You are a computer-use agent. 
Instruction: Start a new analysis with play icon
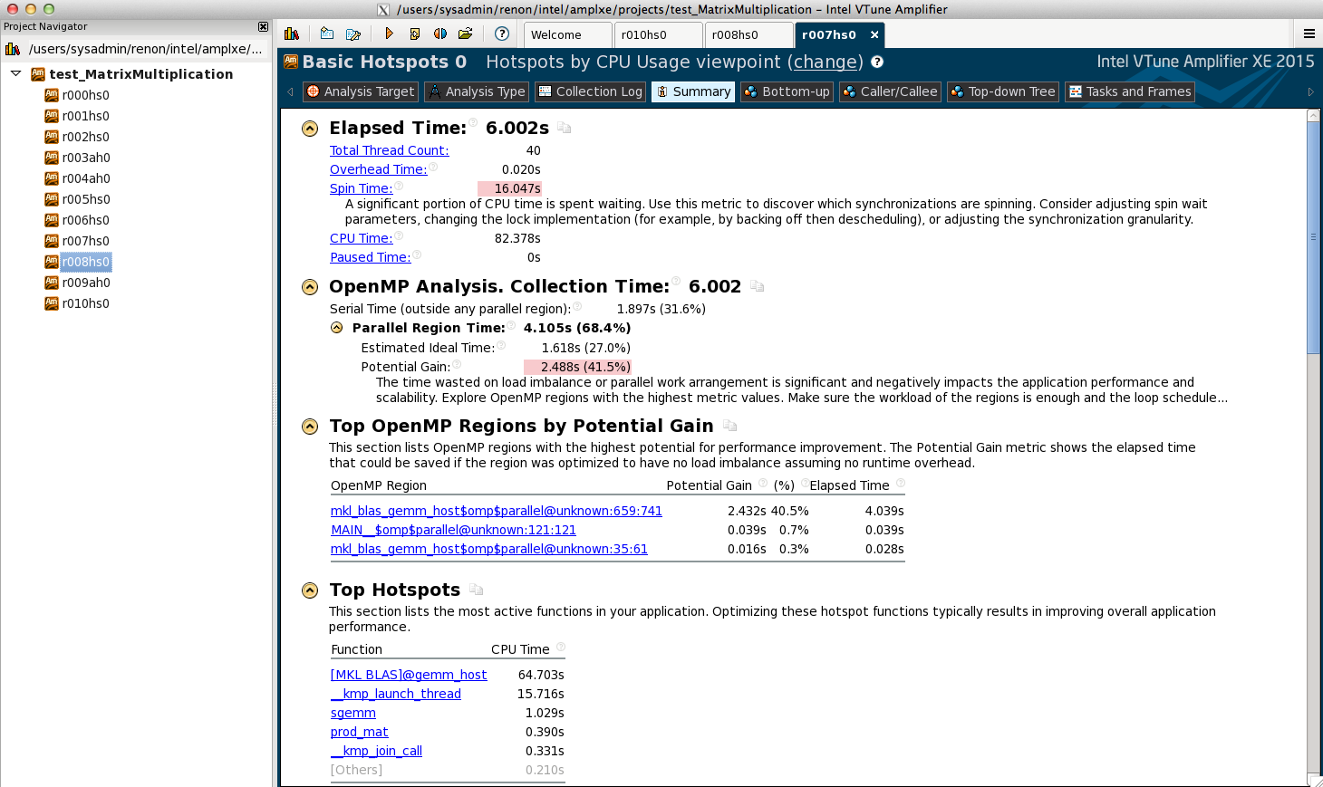(x=389, y=34)
